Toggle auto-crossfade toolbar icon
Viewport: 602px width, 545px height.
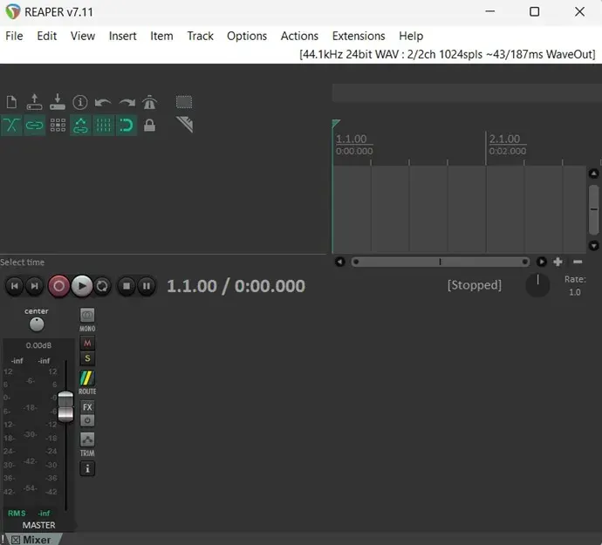(11, 125)
